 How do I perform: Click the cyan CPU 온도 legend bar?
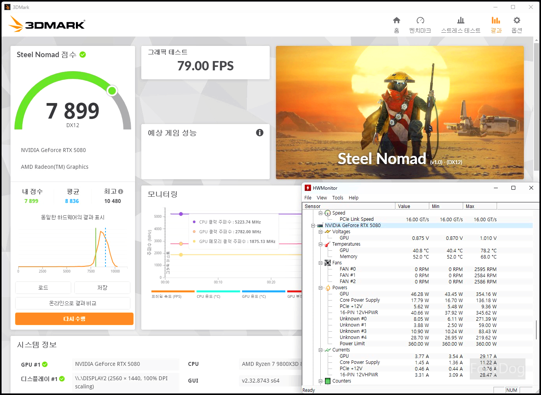coord(218,291)
